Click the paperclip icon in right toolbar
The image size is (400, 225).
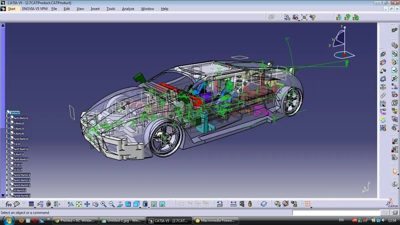tap(383, 95)
